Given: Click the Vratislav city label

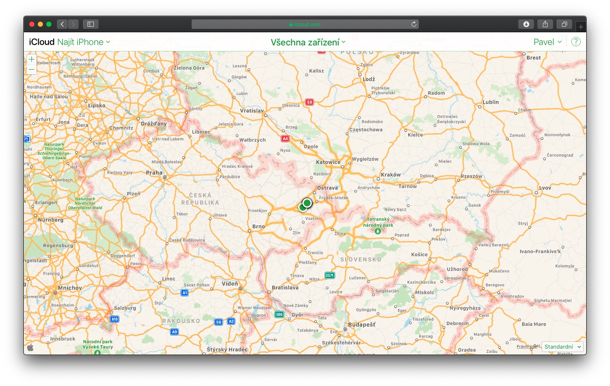Looking at the screenshot, I should pos(252,110).
